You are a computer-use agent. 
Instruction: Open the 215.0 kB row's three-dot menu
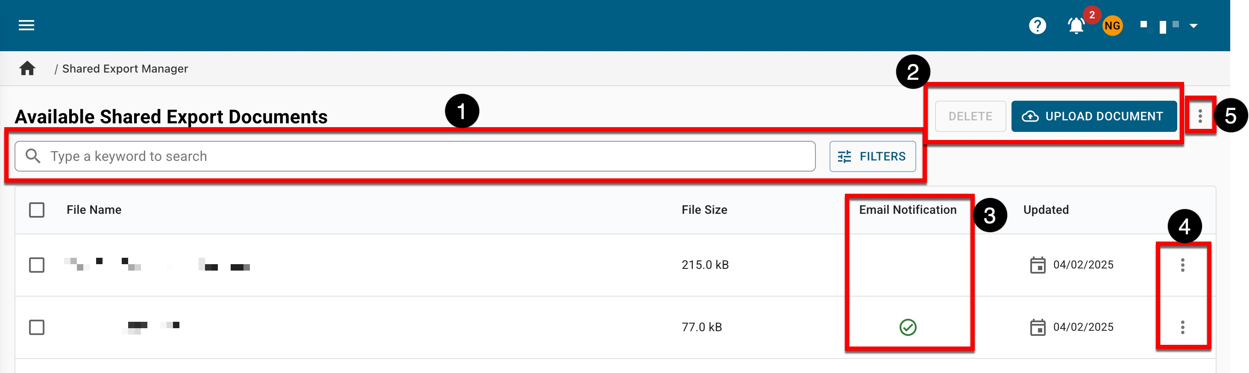(x=1182, y=265)
